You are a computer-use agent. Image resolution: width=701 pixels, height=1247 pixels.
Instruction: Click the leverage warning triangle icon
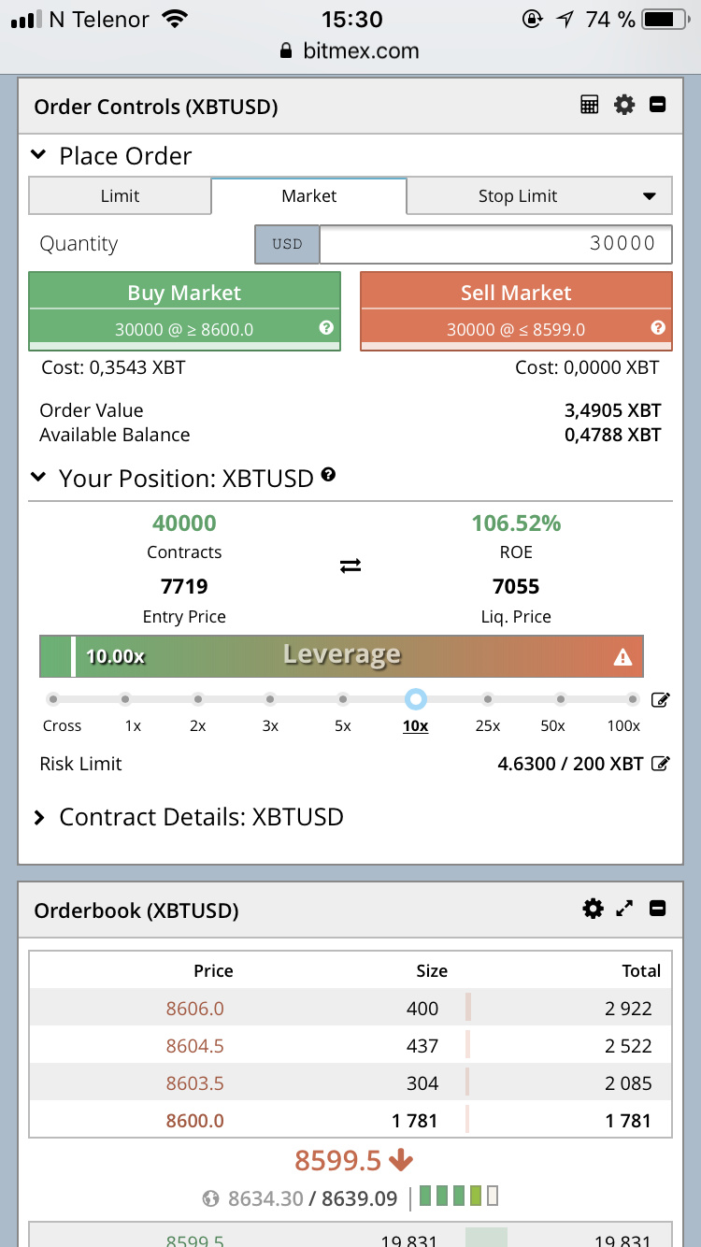pyautogui.click(x=622, y=657)
